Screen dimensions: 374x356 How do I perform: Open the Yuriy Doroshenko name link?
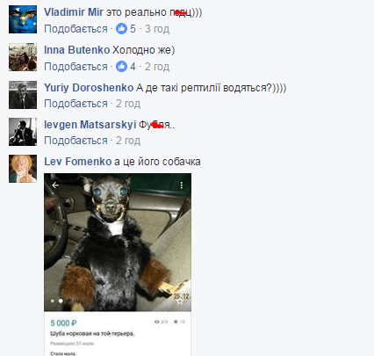(x=89, y=88)
